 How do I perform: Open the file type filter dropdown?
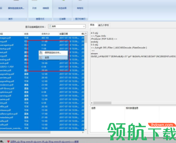click(x=84, y=26)
